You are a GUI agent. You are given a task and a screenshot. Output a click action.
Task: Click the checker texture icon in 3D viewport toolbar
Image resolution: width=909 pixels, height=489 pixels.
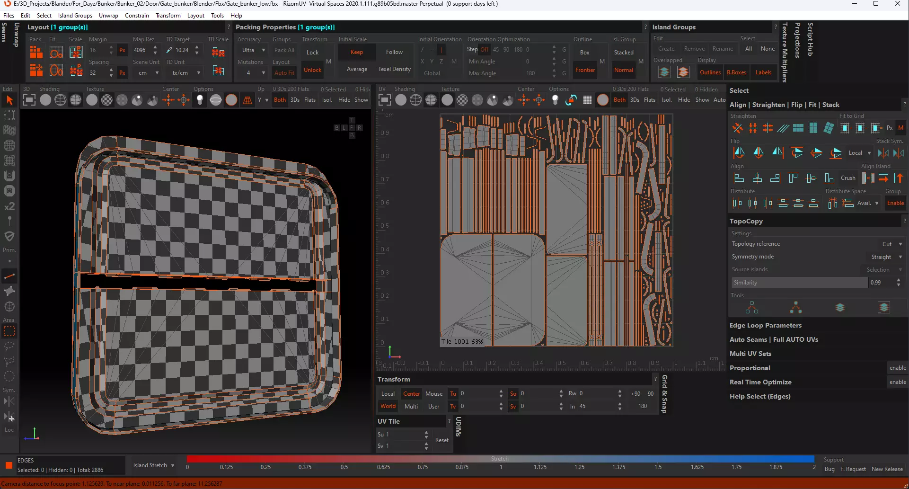pos(107,100)
